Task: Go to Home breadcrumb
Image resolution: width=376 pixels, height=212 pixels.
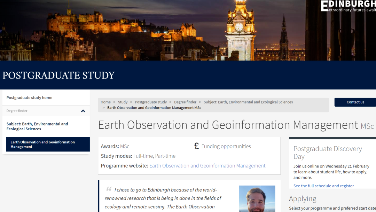Action: pos(105,102)
